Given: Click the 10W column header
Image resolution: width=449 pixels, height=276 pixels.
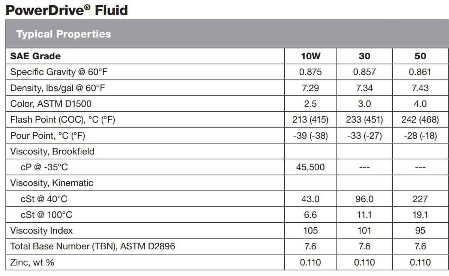Looking at the screenshot, I should [x=311, y=56].
